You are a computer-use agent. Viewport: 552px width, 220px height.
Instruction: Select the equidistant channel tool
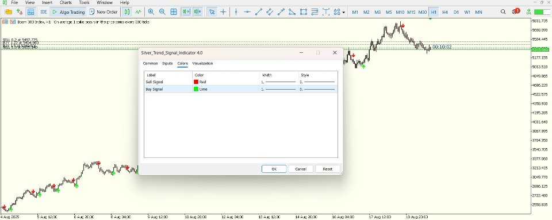tap(270, 12)
